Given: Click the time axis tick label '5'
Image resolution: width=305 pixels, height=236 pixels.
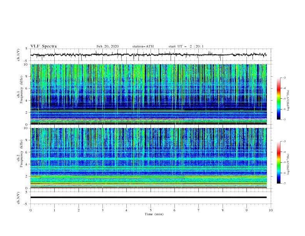Looking at the screenshot, I should point(151,210).
